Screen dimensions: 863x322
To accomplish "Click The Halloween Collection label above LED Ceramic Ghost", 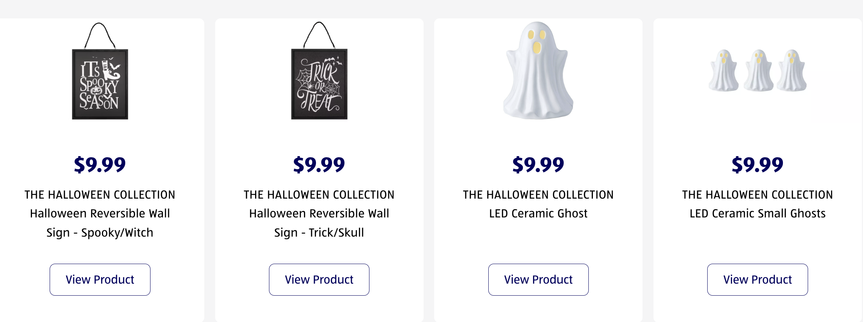I will pos(538,194).
